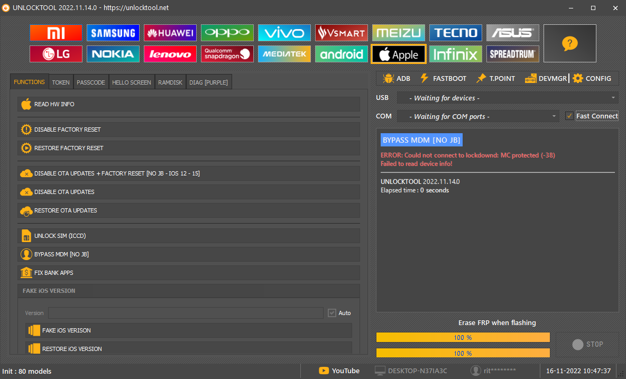Click the upper 100% progress bar
This screenshot has height=379, width=626.
(463, 338)
